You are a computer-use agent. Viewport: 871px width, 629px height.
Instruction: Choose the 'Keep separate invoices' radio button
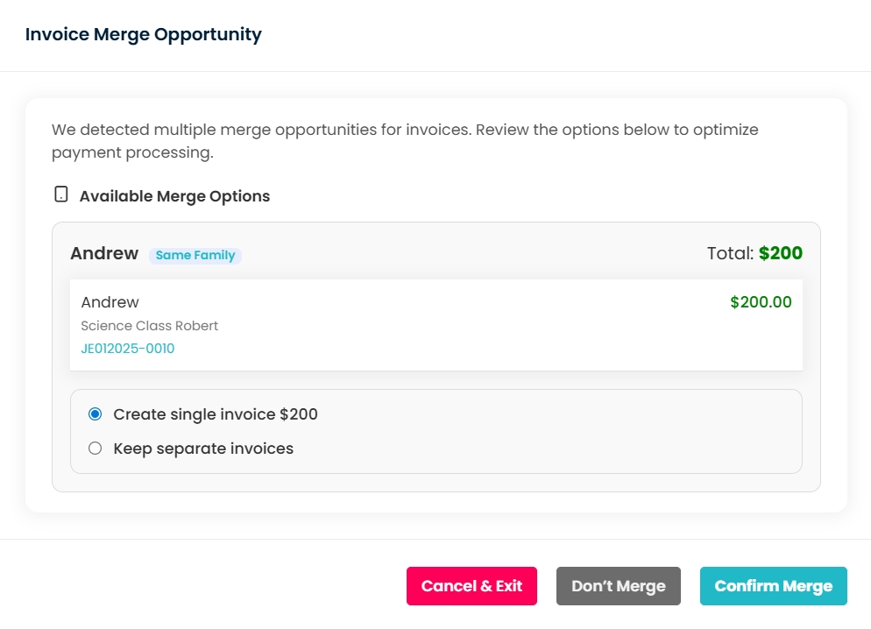point(96,449)
